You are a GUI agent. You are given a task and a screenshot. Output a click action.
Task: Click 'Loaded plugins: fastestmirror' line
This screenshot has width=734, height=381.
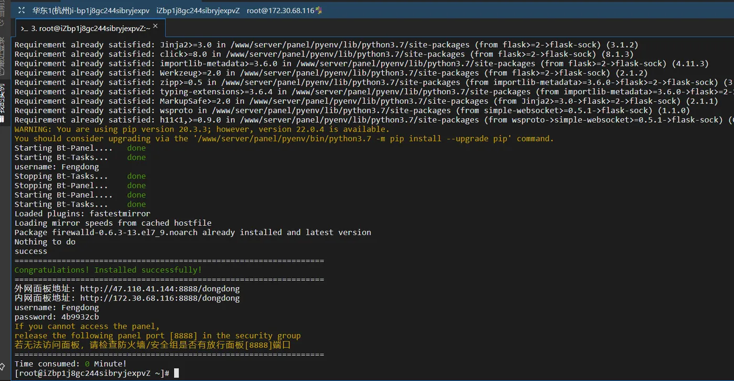pos(82,214)
